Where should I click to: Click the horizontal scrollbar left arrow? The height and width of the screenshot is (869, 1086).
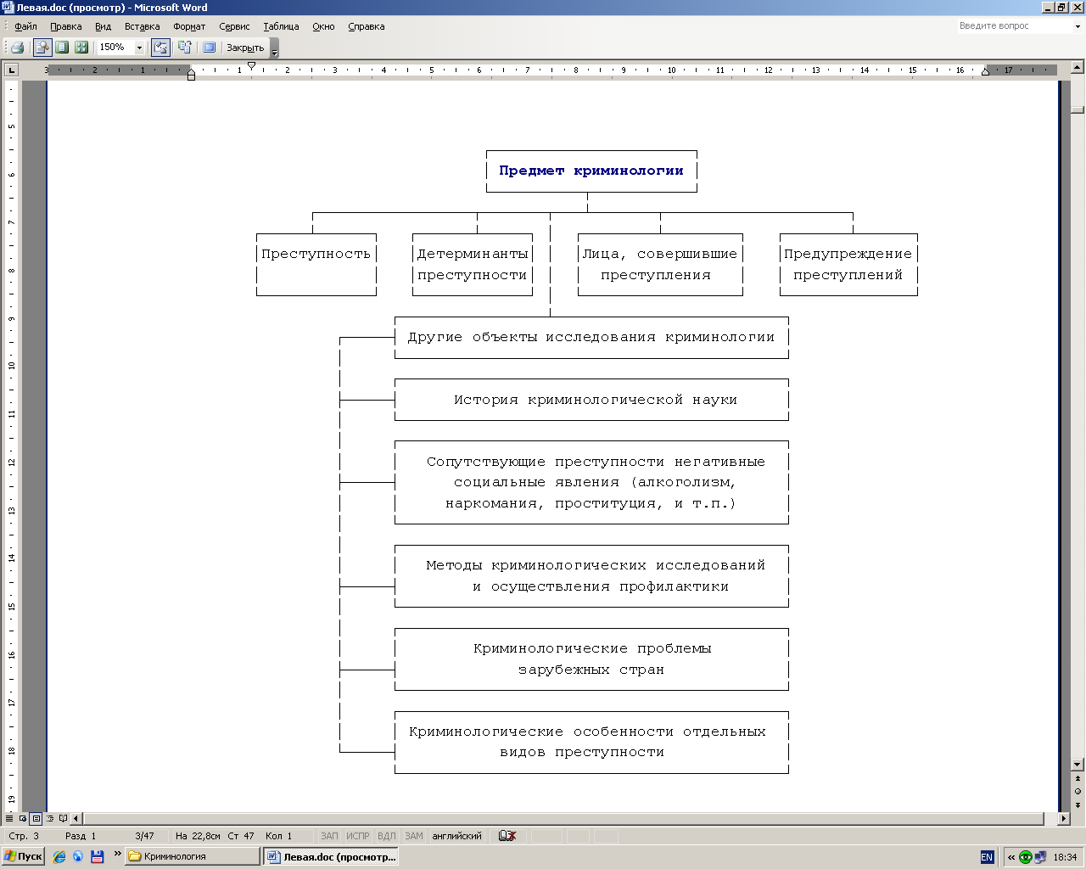(x=76, y=819)
